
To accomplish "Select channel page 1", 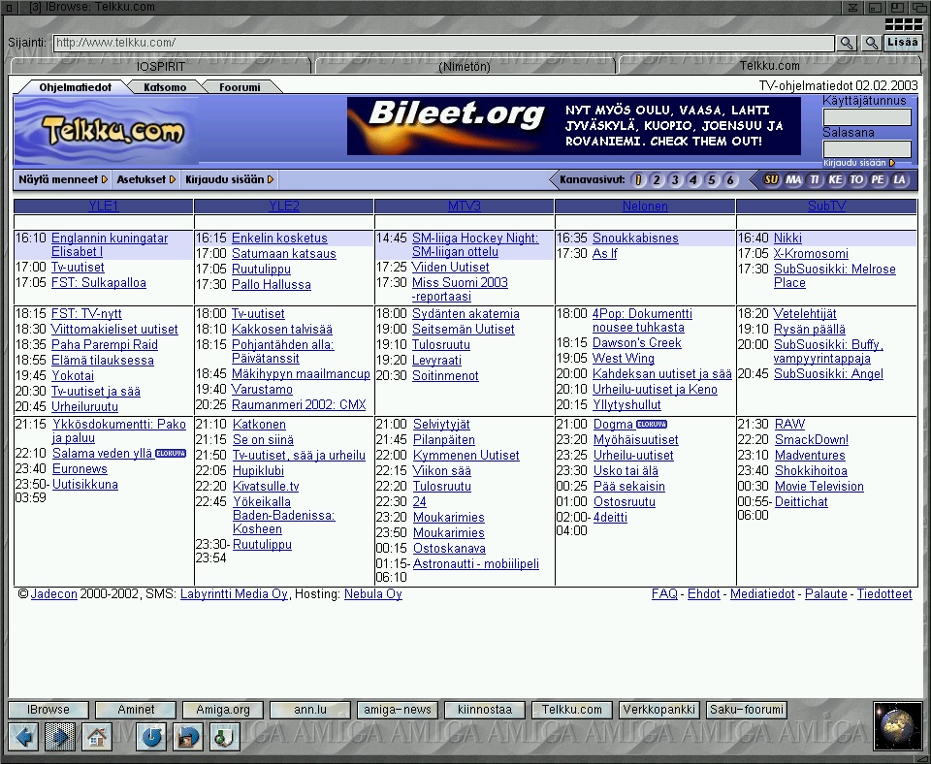I will click(x=638, y=180).
